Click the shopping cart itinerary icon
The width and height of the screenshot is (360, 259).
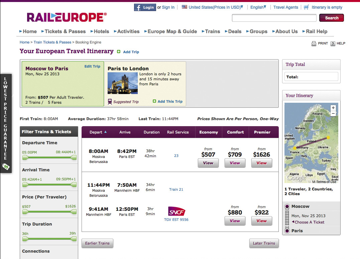click(306, 7)
